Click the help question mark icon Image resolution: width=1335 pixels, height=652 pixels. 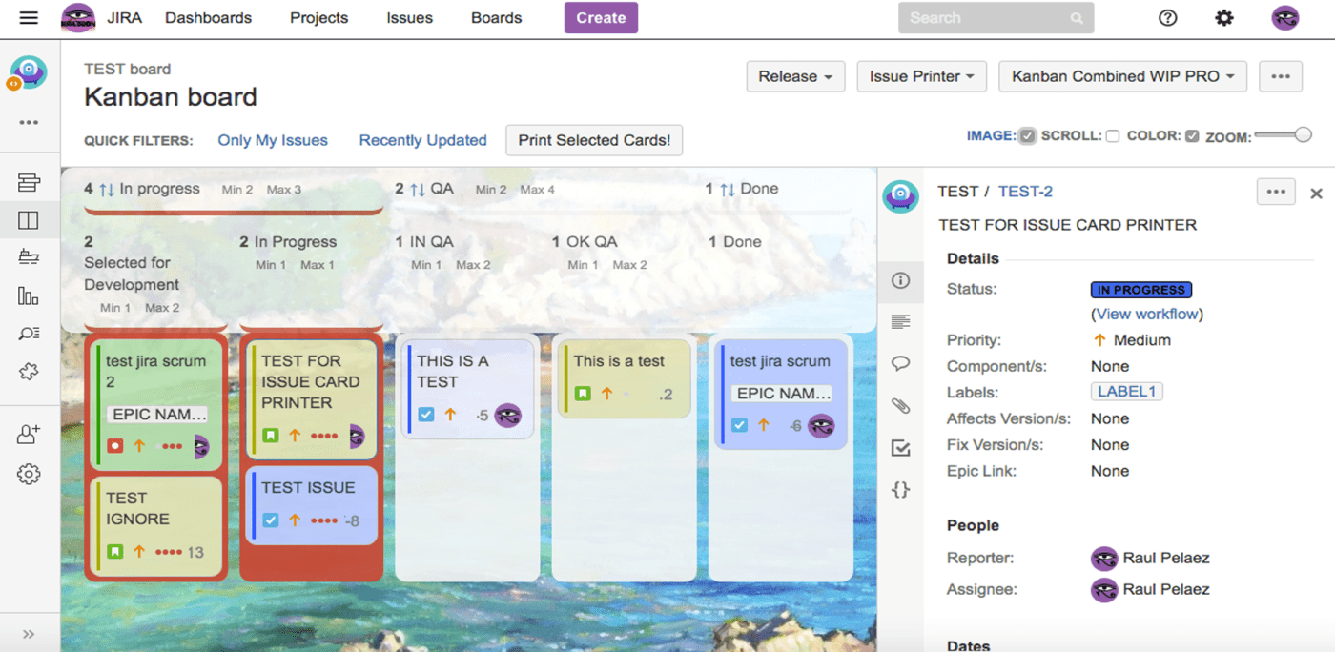tap(1167, 18)
